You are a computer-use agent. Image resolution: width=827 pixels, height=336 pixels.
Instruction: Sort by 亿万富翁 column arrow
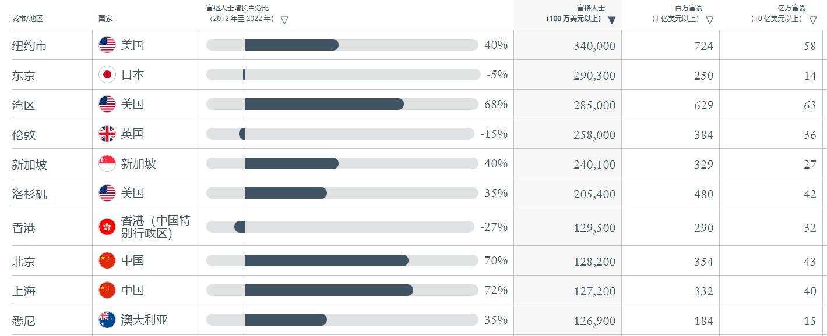tap(813, 20)
